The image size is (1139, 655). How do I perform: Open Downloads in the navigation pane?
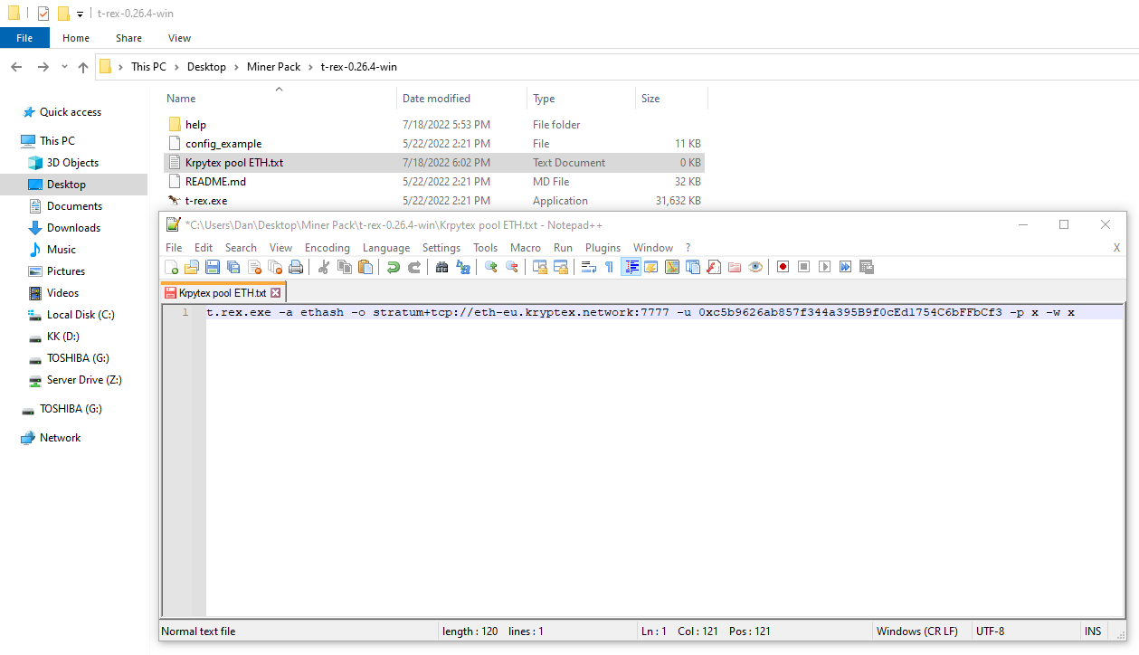73,228
